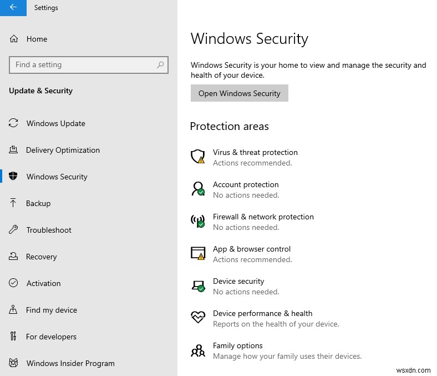437x376 pixels.
Task: Click the Firewall network antenna icon
Action: coord(198,221)
